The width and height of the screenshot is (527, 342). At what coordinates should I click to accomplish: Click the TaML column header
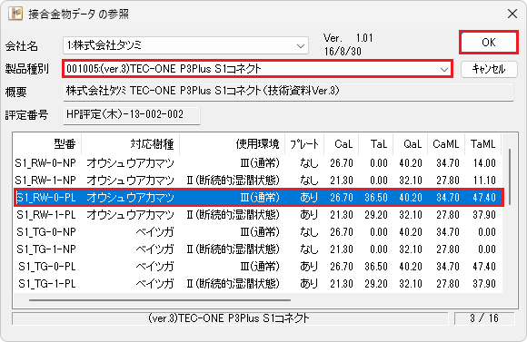[x=483, y=144]
